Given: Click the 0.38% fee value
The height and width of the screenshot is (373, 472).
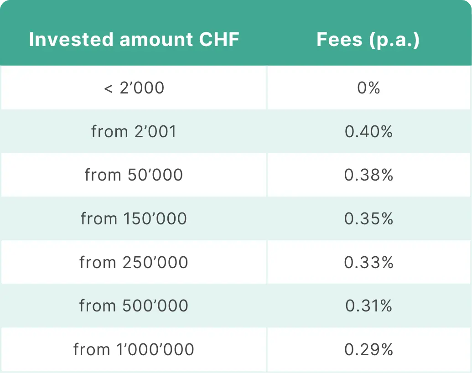Looking at the screenshot, I should pos(368,175).
